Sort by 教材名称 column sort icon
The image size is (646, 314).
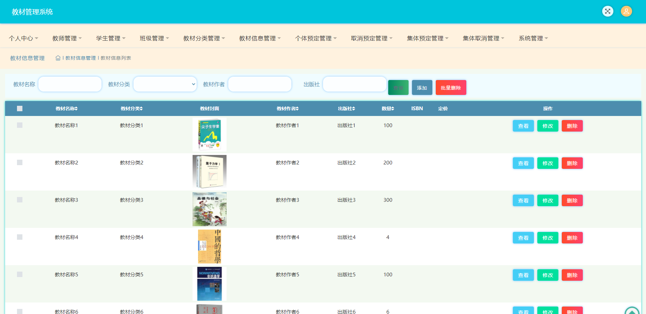coord(76,109)
